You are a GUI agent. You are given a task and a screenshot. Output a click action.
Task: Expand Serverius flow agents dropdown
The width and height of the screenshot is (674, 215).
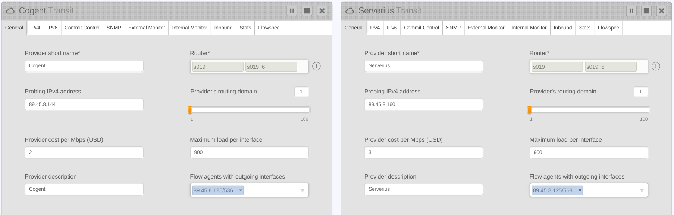pos(642,190)
